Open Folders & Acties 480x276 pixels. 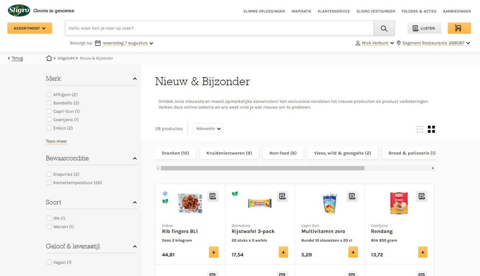click(x=419, y=11)
